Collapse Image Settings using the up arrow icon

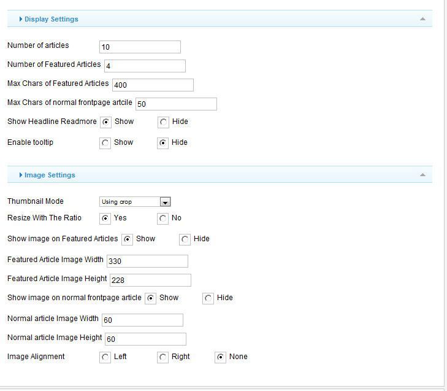tap(422, 175)
